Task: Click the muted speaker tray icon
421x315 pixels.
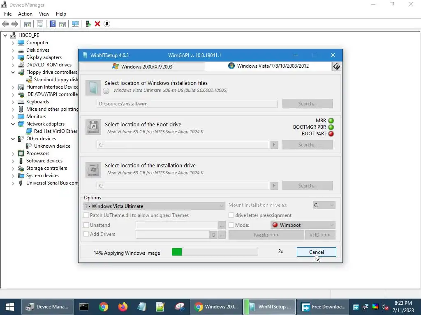Action: tap(385, 307)
